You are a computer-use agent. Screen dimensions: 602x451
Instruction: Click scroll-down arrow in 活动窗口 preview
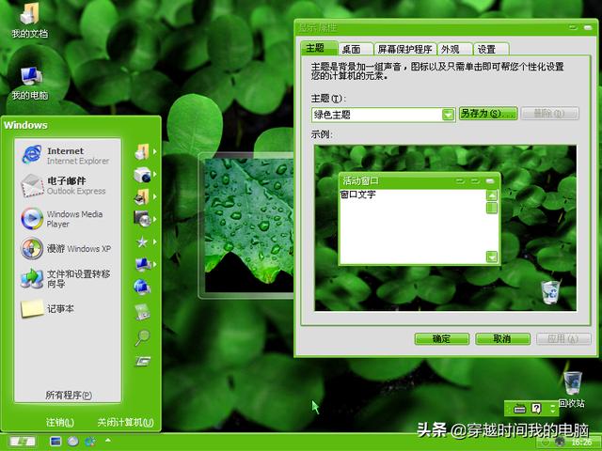(492, 257)
